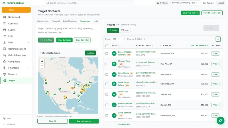Check the Michelle Adams row checkbox

coord(107,105)
